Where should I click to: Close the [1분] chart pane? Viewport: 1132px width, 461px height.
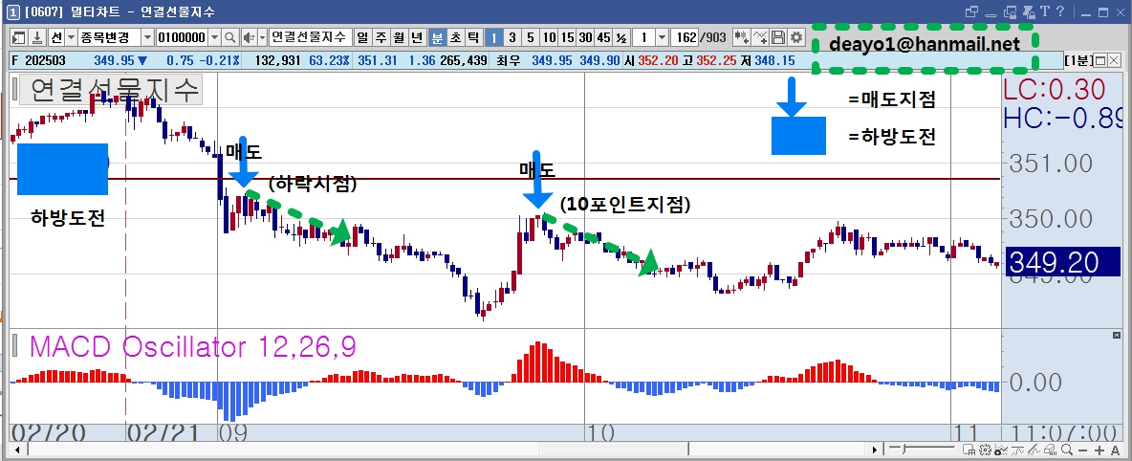(x=1114, y=60)
